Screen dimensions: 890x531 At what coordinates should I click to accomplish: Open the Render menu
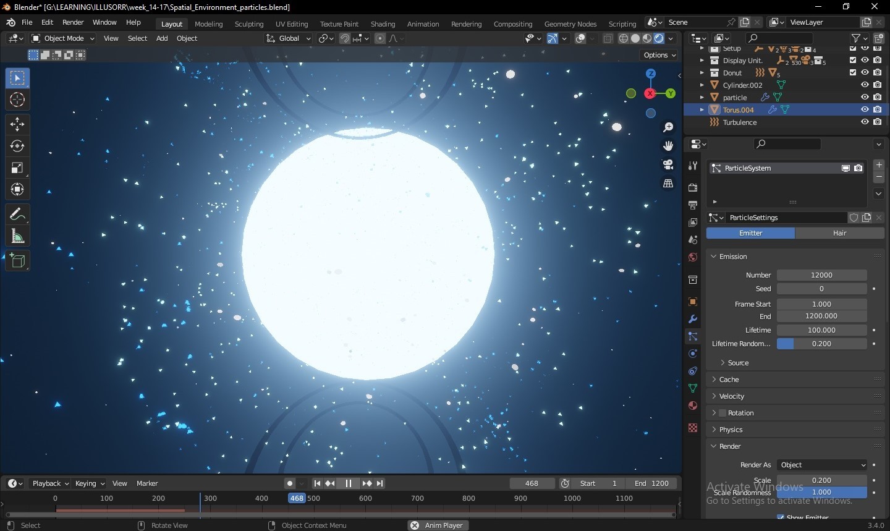tap(73, 22)
